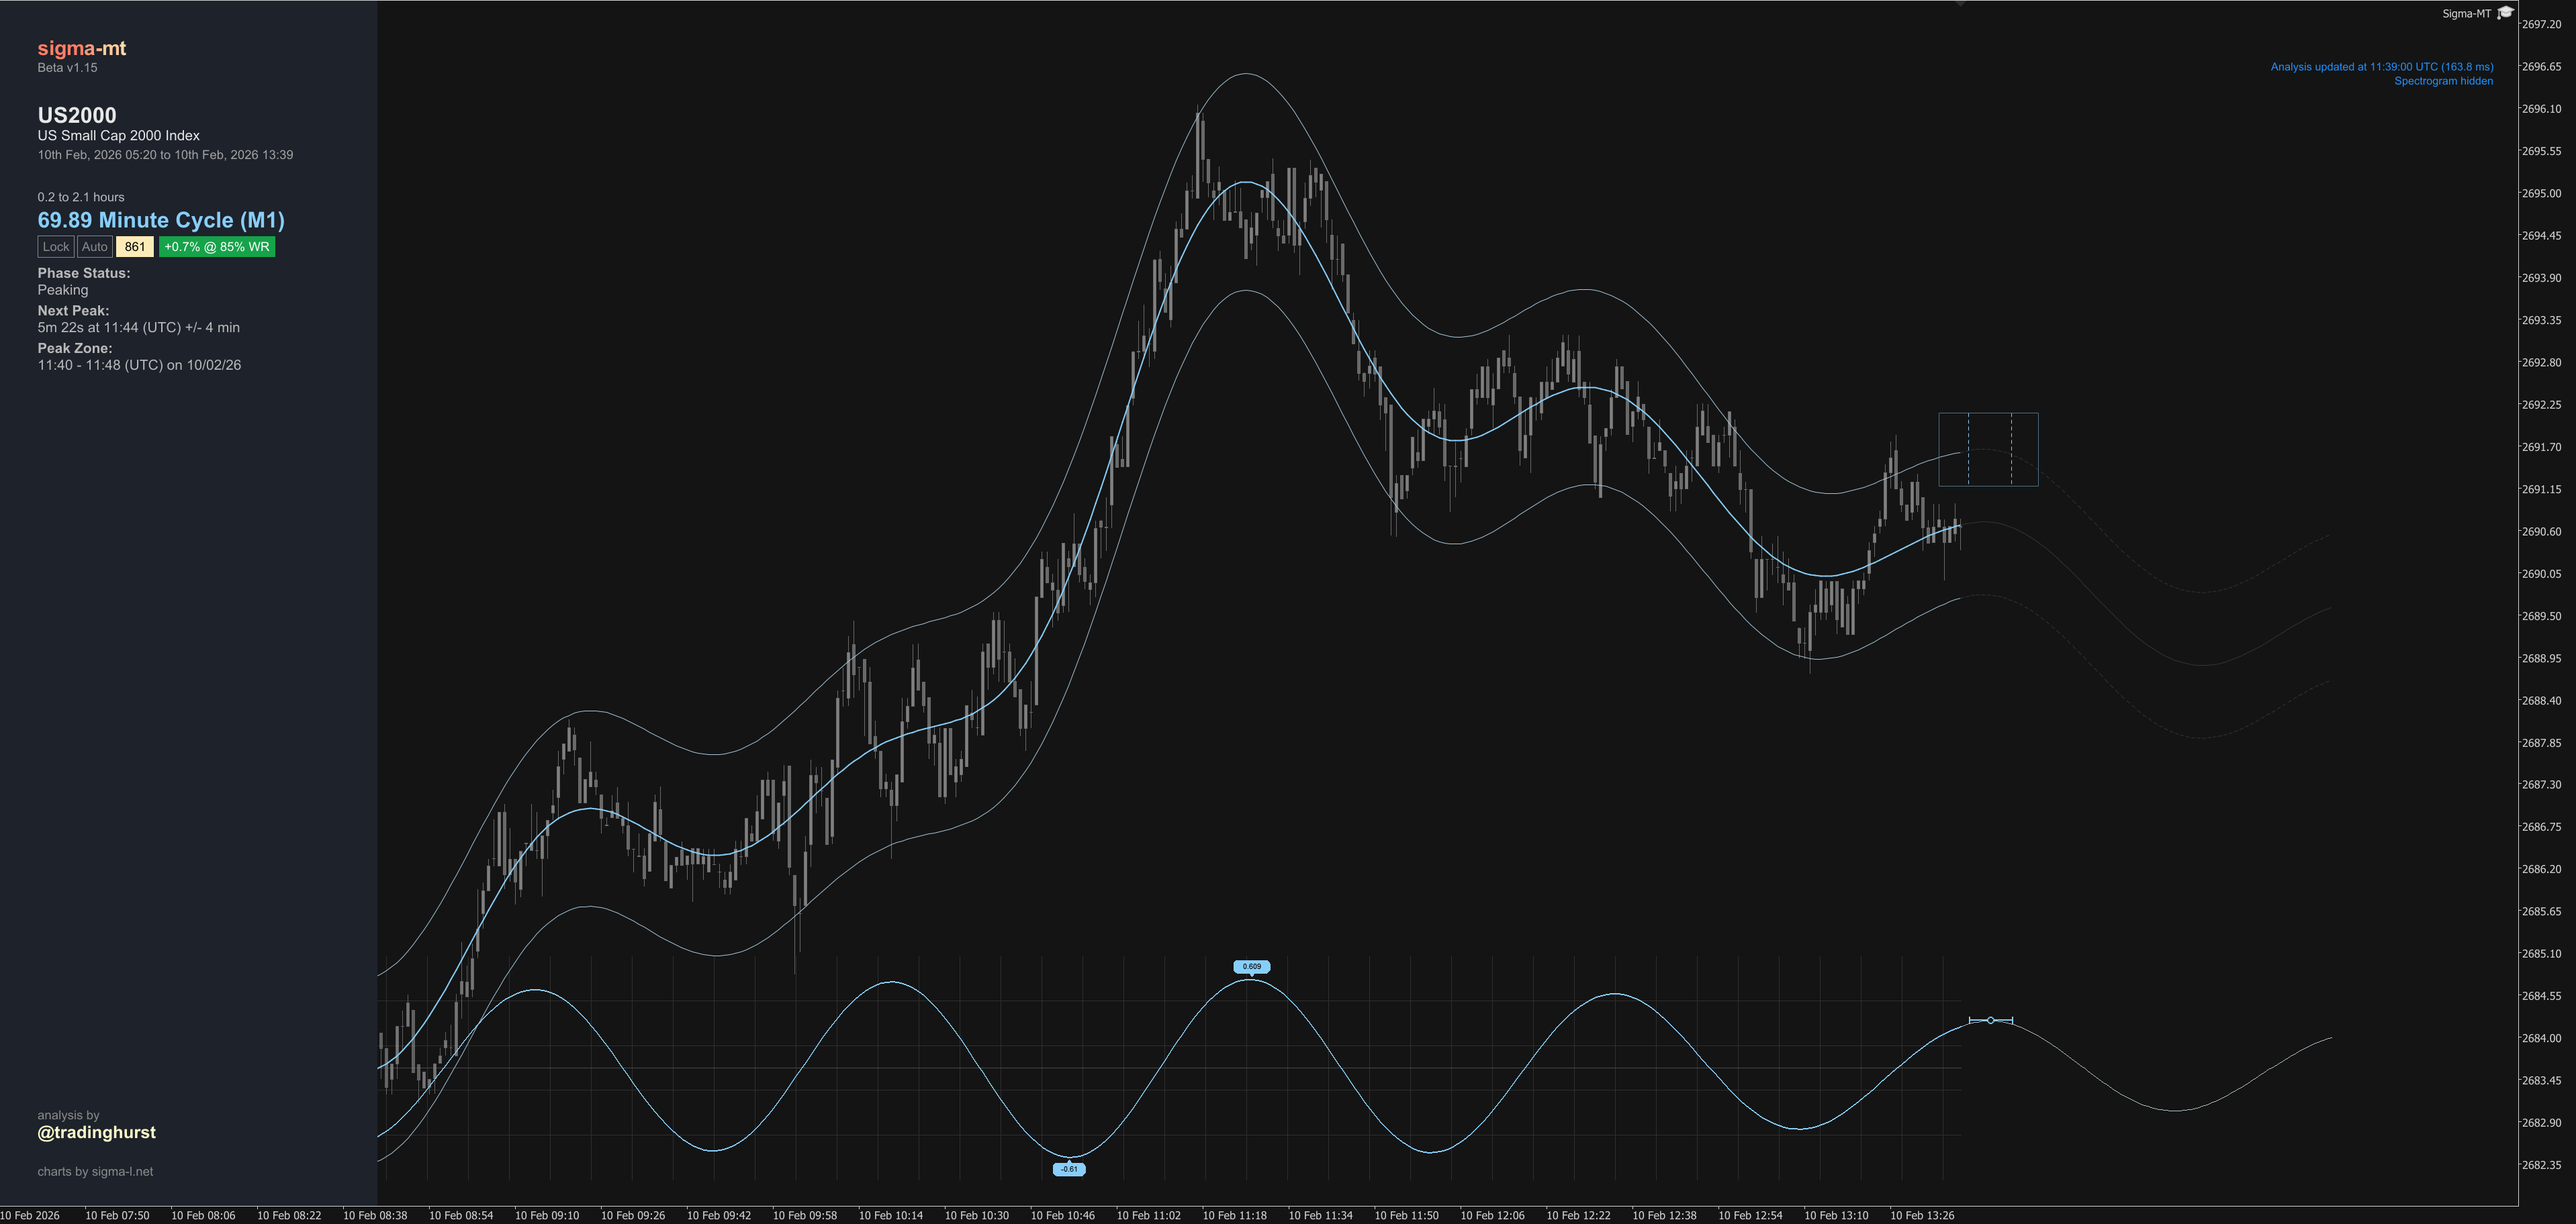Click the 2695.00 price axis label

[x=2541, y=194]
